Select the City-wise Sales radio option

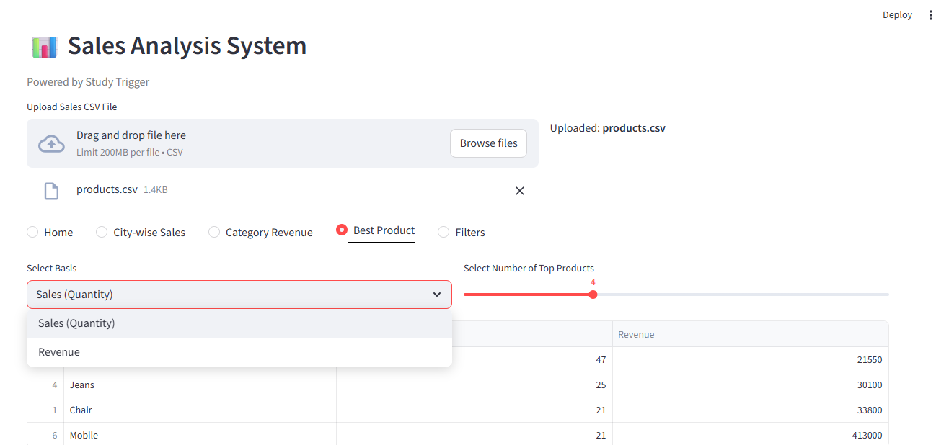click(102, 232)
